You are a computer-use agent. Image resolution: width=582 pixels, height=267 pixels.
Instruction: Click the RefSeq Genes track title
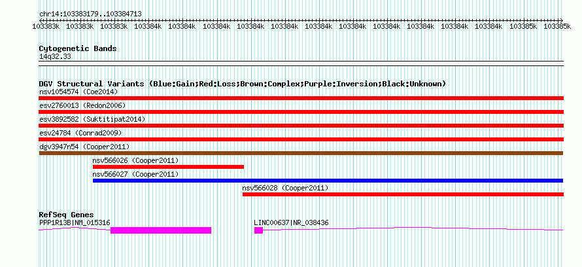click(67, 215)
